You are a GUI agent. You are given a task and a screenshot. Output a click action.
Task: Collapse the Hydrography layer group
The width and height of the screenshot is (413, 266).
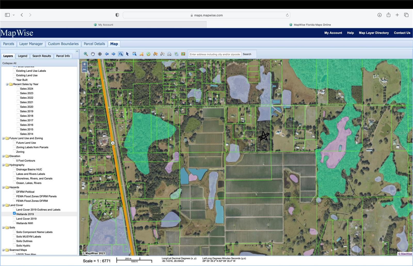pyautogui.click(x=3, y=165)
